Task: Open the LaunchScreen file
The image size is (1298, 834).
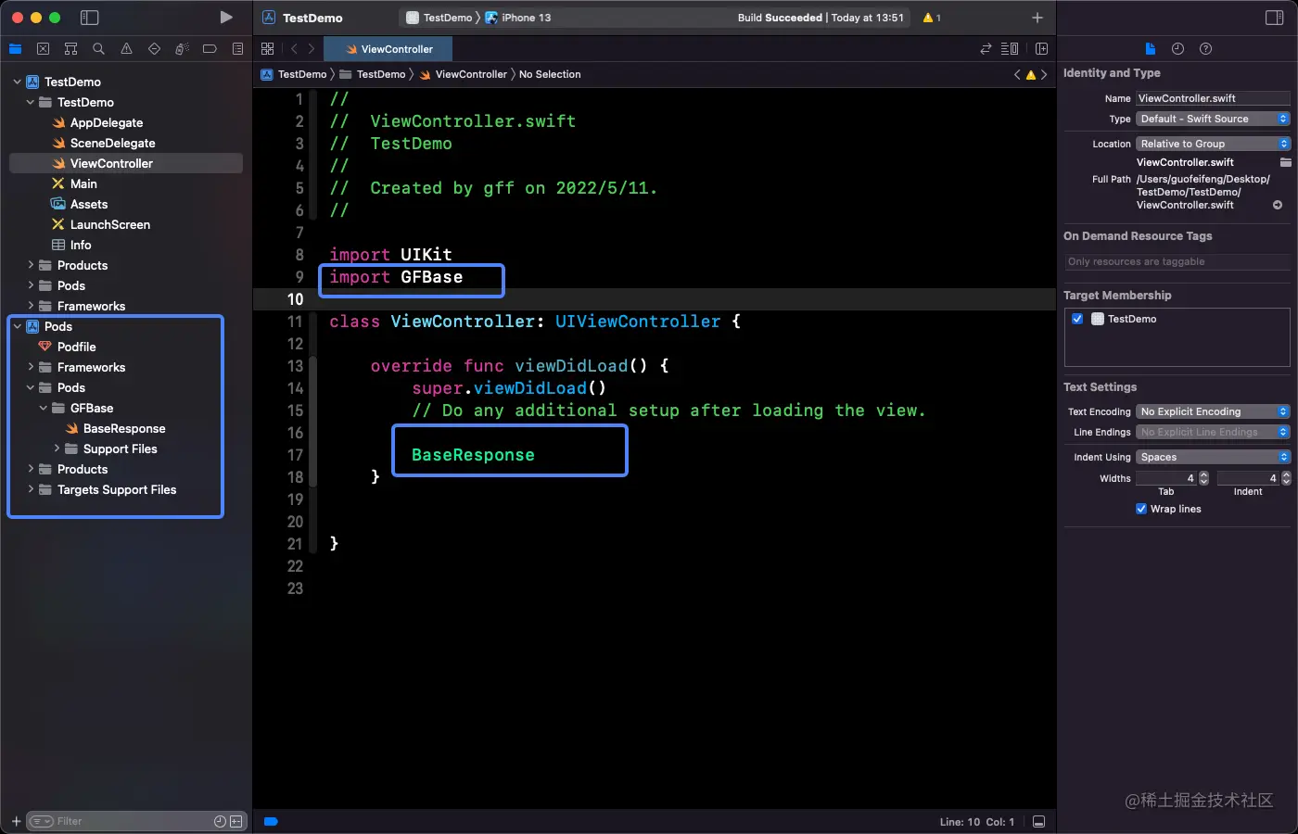Action: 110,224
